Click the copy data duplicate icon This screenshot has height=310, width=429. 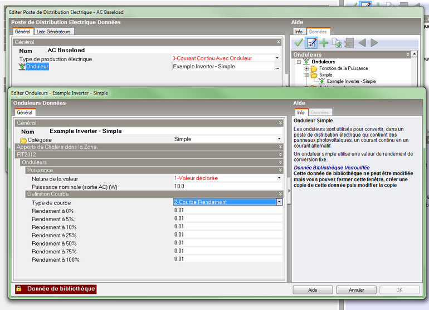click(x=337, y=43)
